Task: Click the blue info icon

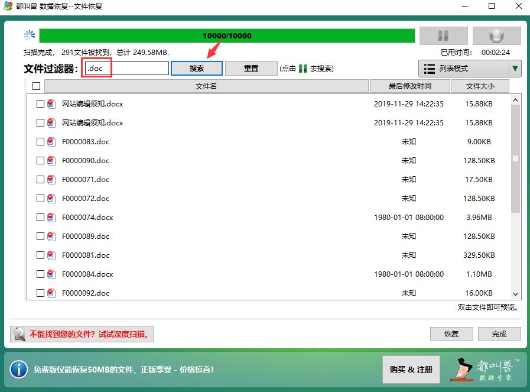Action: (x=18, y=370)
